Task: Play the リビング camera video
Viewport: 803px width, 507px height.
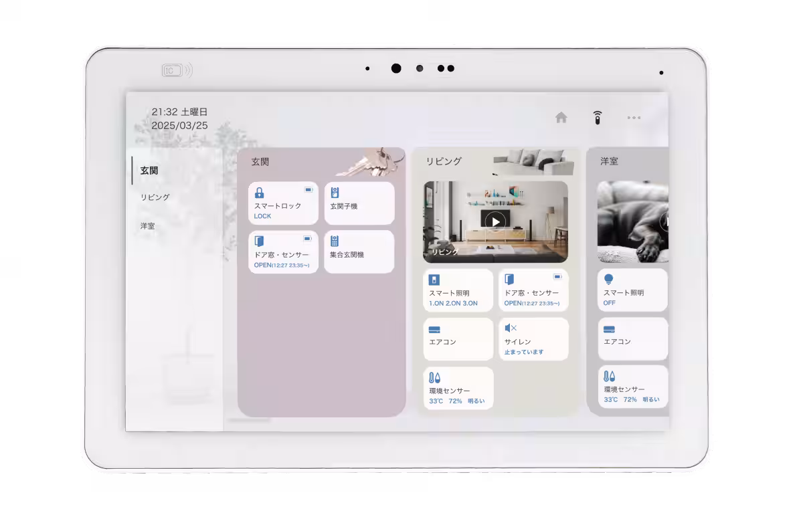Action: click(x=495, y=221)
